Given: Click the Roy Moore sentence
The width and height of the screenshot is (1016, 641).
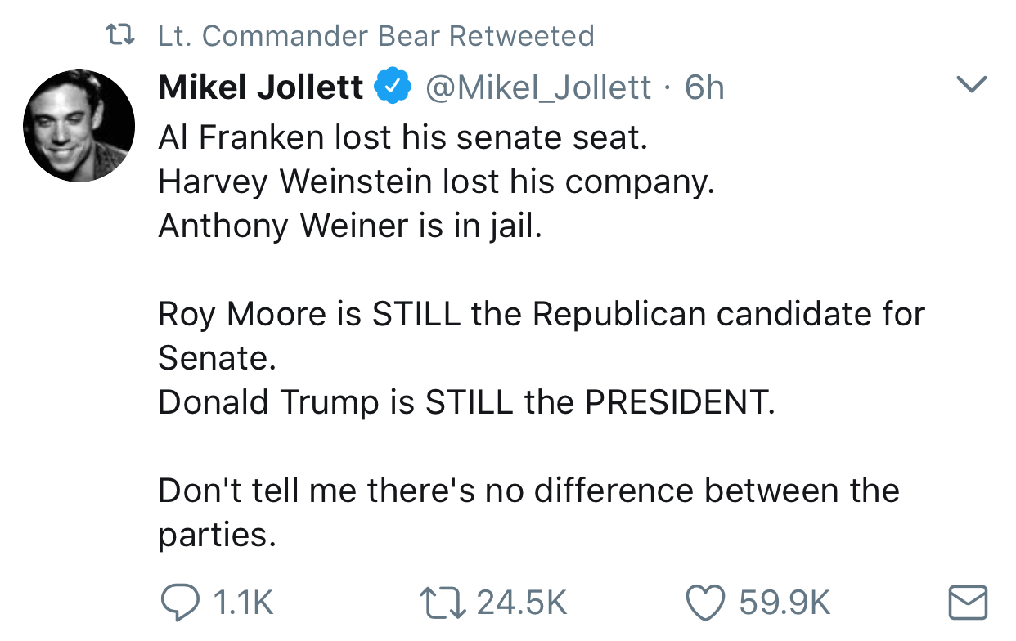Looking at the screenshot, I should (542, 335).
